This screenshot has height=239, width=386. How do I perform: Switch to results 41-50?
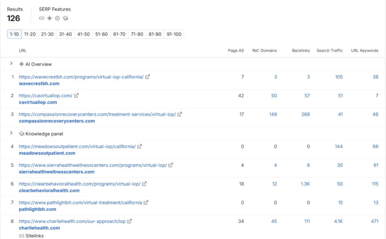(83, 34)
